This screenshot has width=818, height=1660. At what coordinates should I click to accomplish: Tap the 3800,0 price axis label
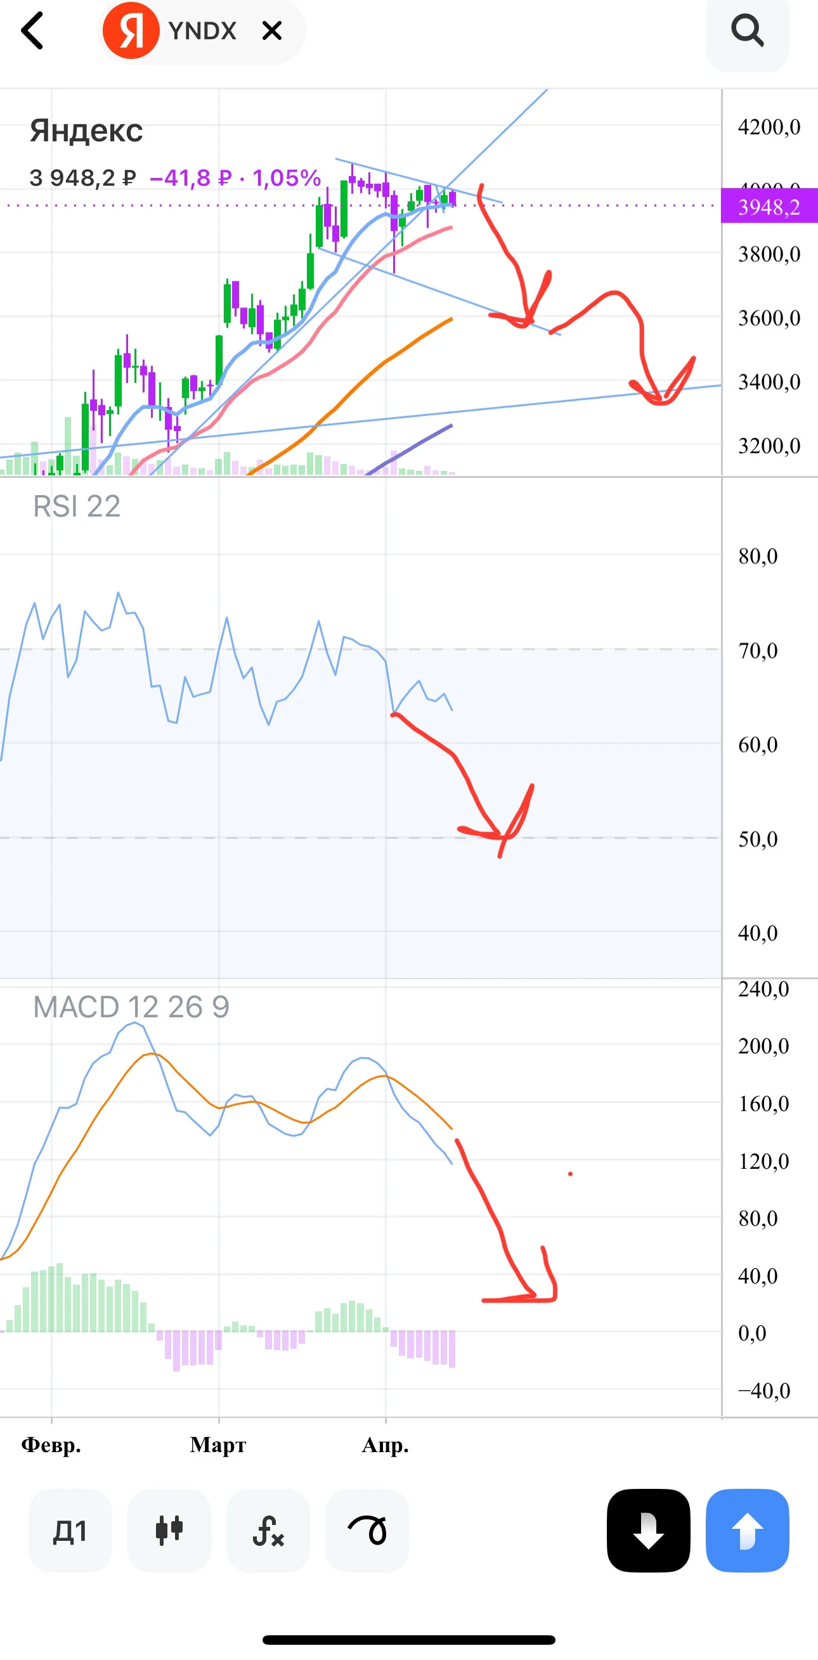click(x=769, y=254)
